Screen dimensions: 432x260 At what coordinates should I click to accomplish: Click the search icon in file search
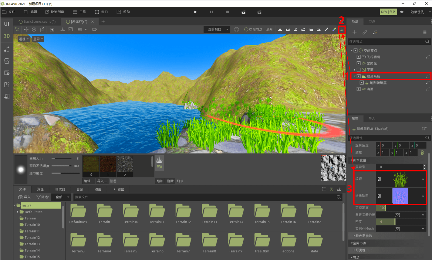tap(339, 197)
